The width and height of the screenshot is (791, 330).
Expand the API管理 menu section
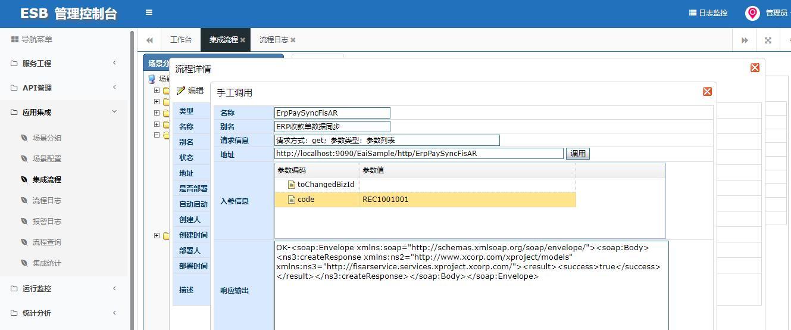[x=64, y=88]
